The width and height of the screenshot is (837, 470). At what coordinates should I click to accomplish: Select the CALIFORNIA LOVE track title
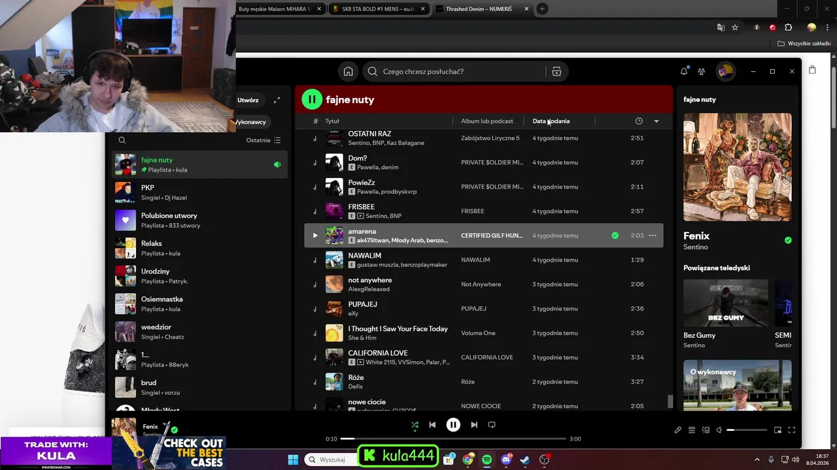point(378,353)
